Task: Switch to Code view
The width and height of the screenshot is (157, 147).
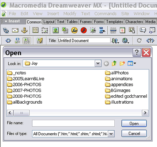Action: point(8,41)
